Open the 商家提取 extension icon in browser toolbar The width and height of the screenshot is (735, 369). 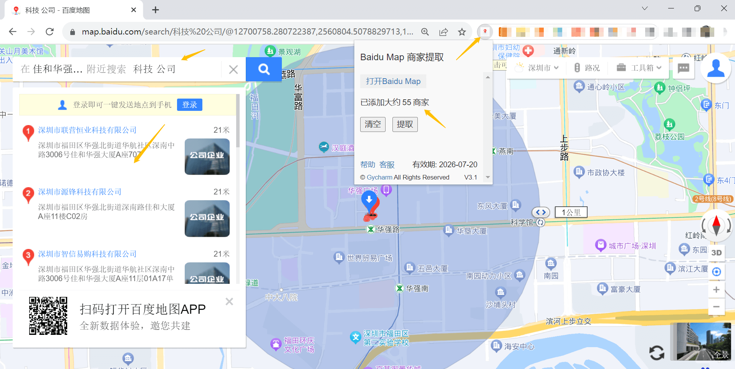485,32
